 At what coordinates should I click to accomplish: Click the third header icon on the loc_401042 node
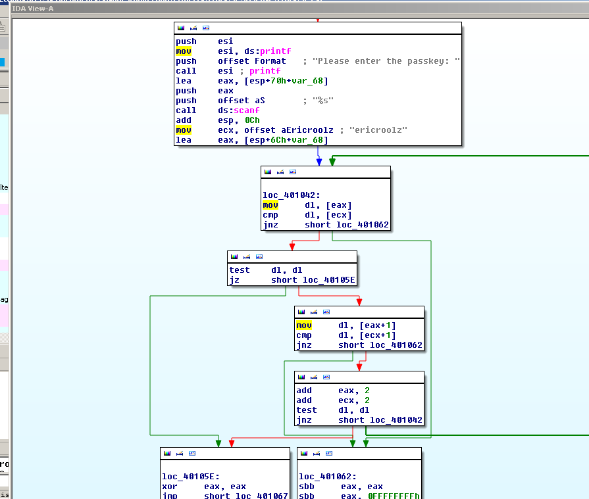(292, 172)
